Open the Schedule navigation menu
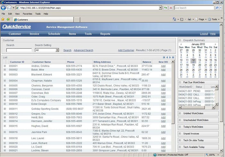Screen dimensions: 225x157 coord(54,34)
